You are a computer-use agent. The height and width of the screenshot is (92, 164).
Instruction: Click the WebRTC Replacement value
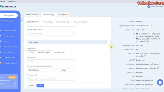[141, 60]
